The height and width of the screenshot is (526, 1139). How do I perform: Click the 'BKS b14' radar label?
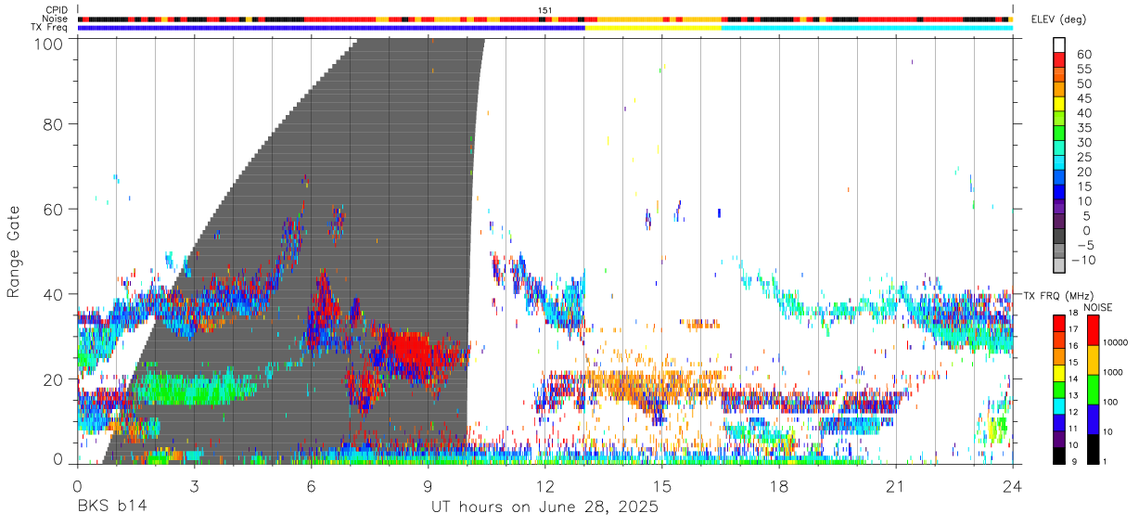coord(111,507)
